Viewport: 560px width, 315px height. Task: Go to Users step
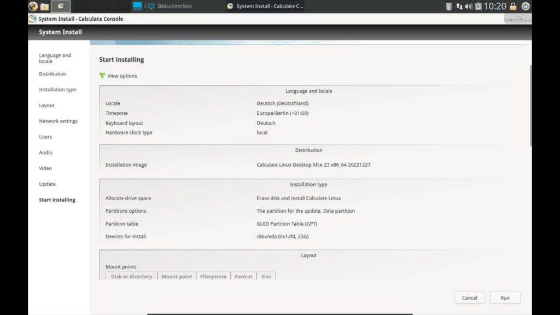click(x=45, y=137)
